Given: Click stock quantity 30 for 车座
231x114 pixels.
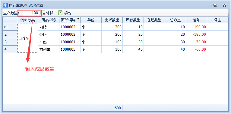Looking at the screenshot, I should 133,42.
